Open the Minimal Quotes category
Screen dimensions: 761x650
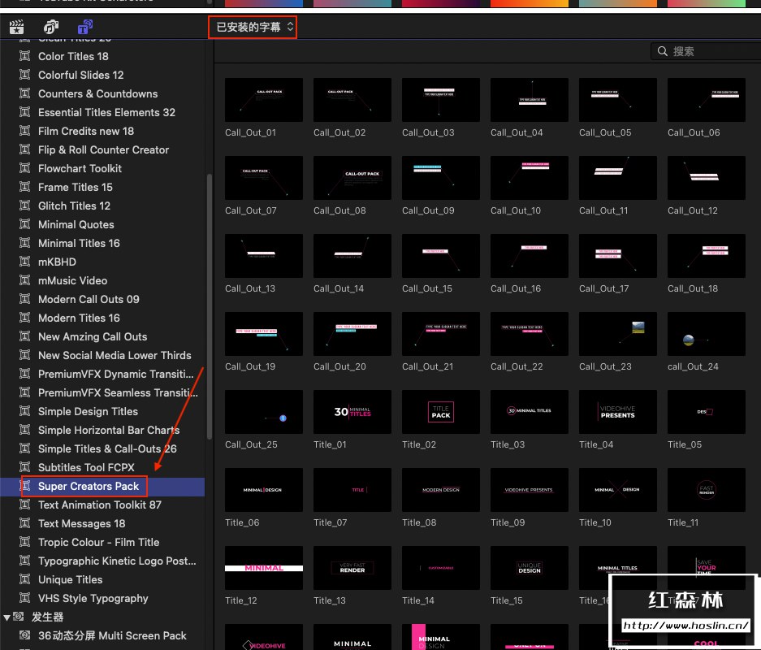(x=76, y=225)
